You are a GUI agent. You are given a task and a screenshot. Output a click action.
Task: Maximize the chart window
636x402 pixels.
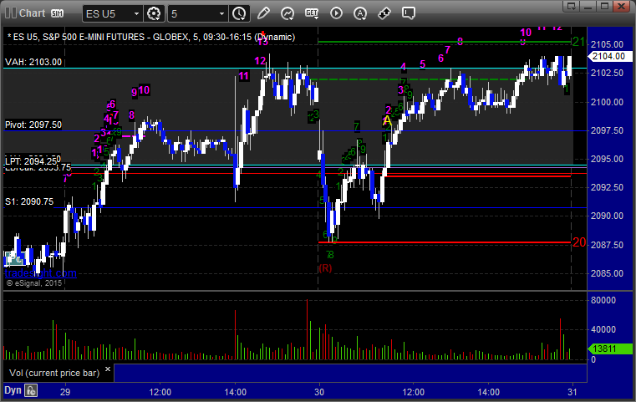click(x=604, y=6)
